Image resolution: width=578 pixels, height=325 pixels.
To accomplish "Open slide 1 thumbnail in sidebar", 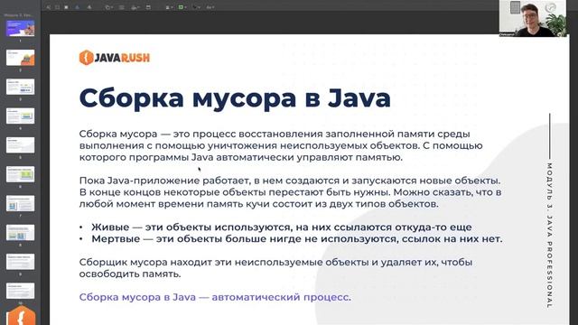I will [x=20, y=28].
